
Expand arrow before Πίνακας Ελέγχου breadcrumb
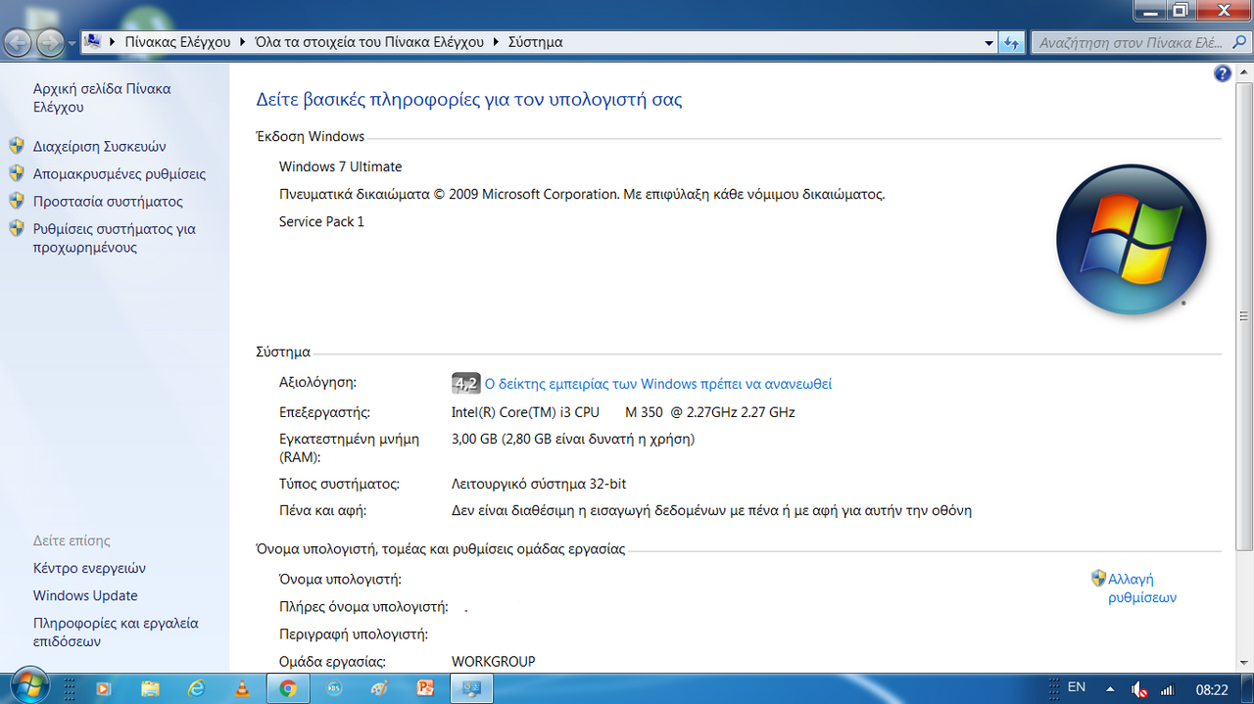pos(113,42)
